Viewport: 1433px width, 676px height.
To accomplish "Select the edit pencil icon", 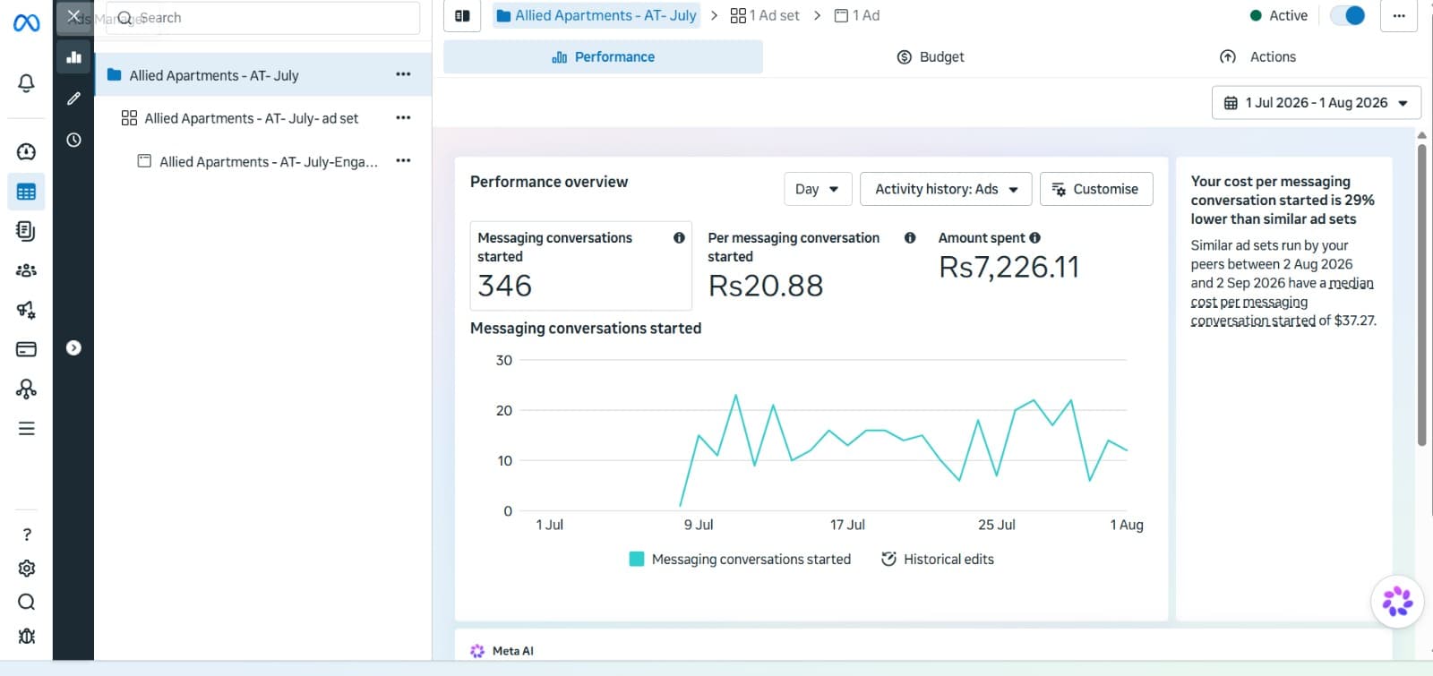I will 74,98.
